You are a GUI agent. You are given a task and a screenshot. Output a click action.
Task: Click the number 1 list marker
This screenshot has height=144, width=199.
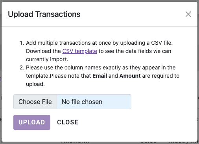[22, 43]
